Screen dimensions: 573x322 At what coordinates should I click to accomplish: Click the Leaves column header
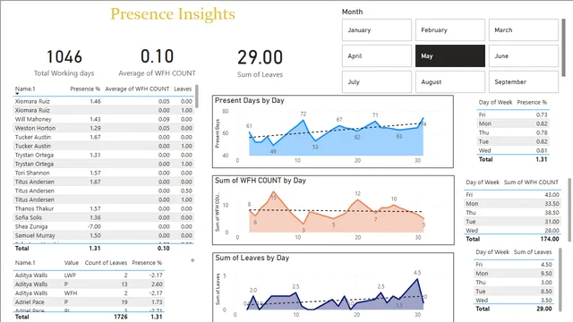point(183,89)
